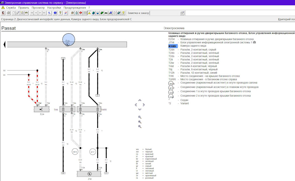Screen dimensions: 295x181
Task: Open the Предупреждения menu
Action: [75, 8]
